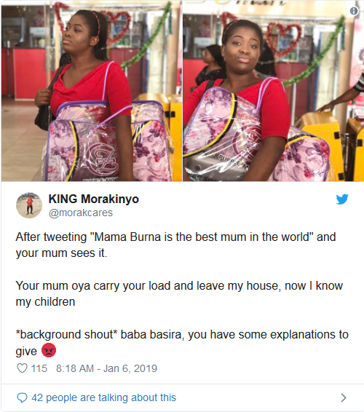Screen dimensions: 364x412
Task: Visit the @morakcares handle link
Action: click(x=81, y=213)
